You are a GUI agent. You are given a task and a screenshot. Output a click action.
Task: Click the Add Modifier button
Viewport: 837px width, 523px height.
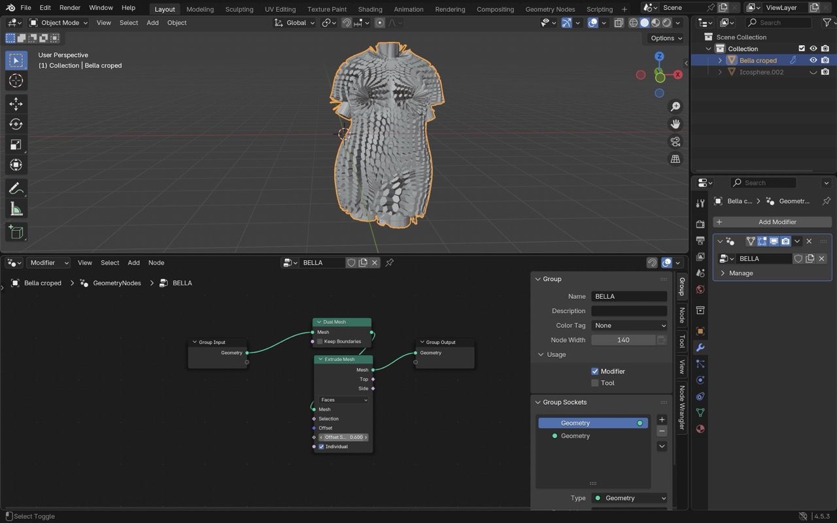[772, 222]
